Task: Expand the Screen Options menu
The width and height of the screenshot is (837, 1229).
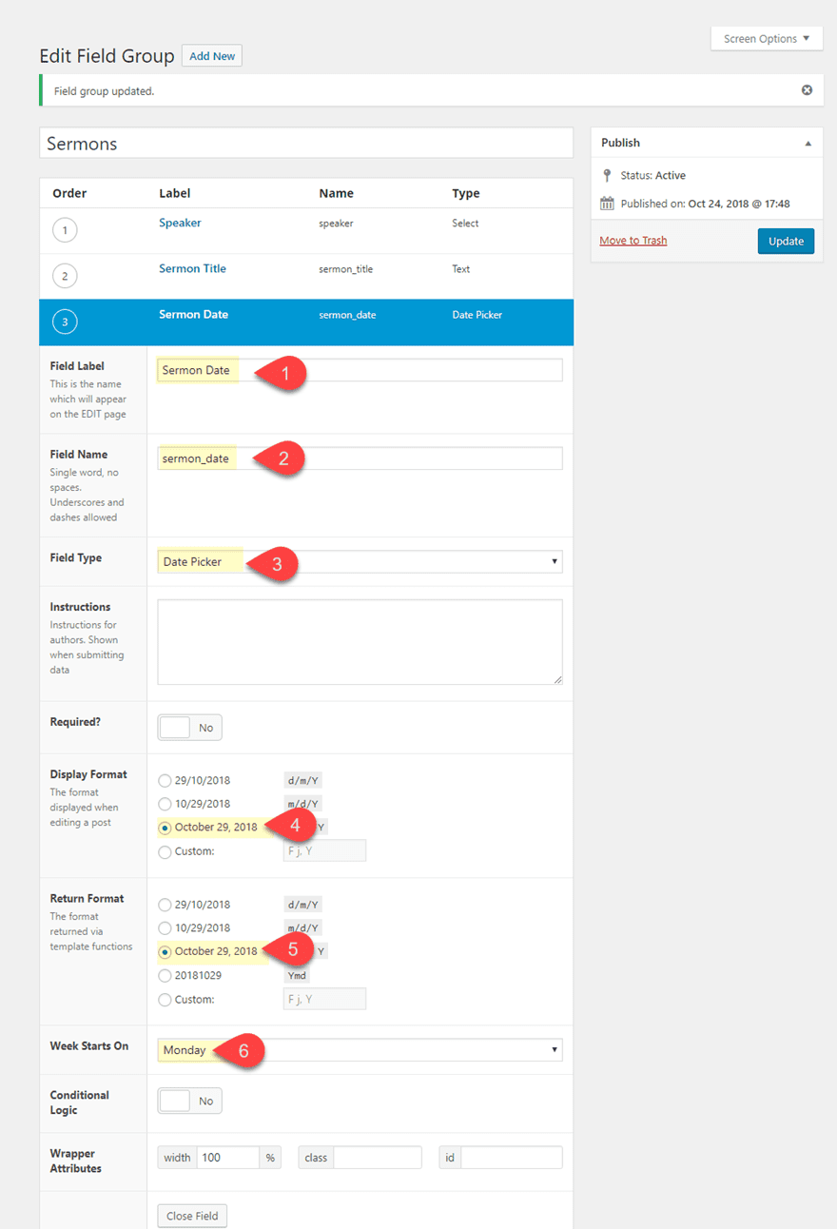Action: pos(767,38)
